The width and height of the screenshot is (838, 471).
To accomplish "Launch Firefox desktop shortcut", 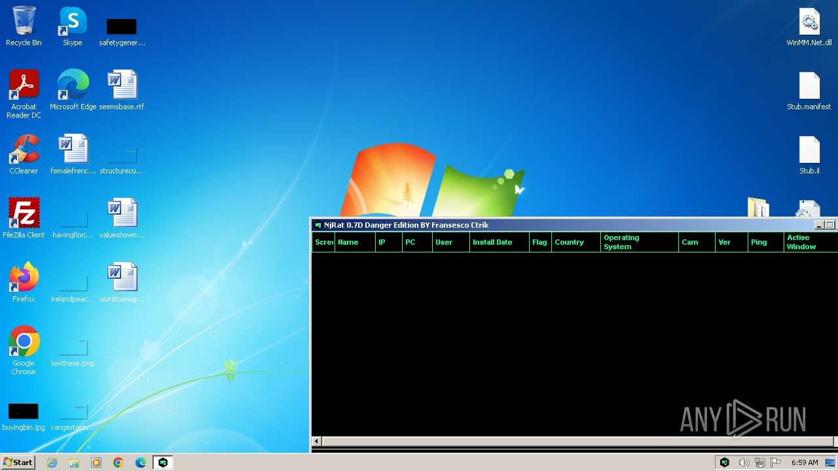I will (x=24, y=283).
